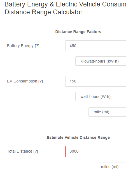Click the Distance Range Factors heading
The image size is (126, 177).
pyautogui.click(x=78, y=32)
